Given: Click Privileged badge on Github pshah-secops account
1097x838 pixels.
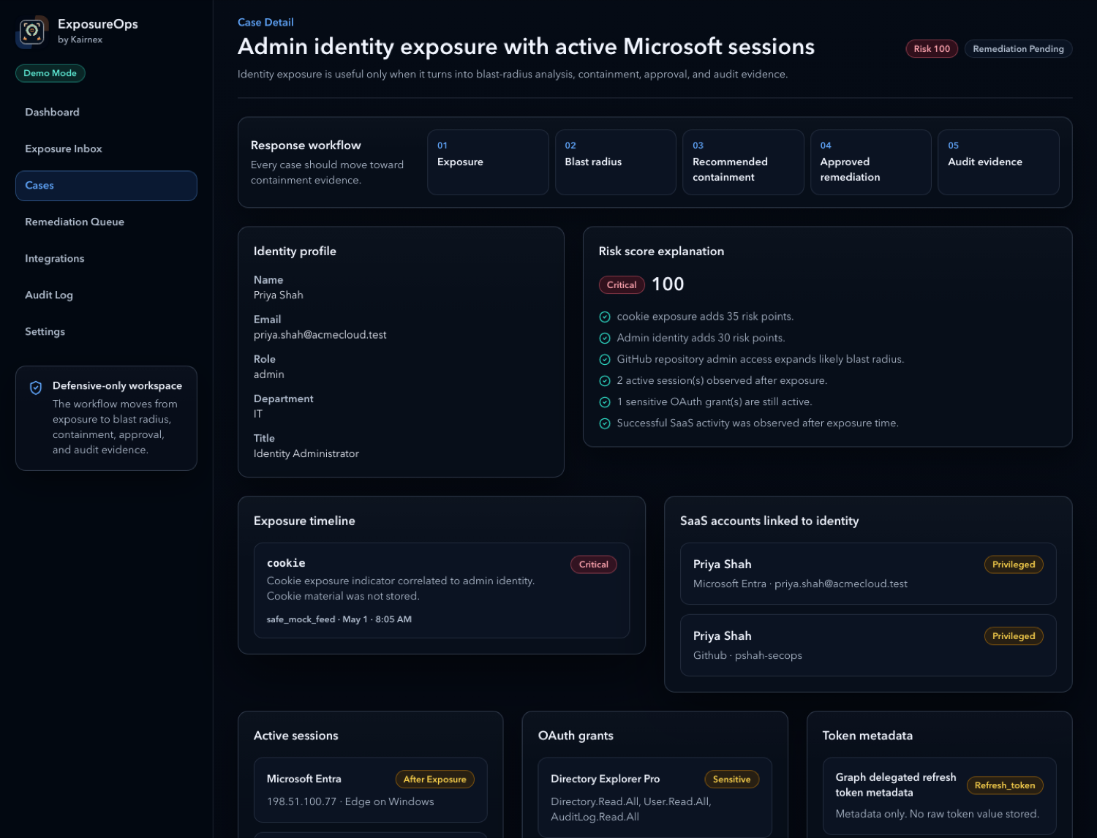Looking at the screenshot, I should pos(1014,636).
